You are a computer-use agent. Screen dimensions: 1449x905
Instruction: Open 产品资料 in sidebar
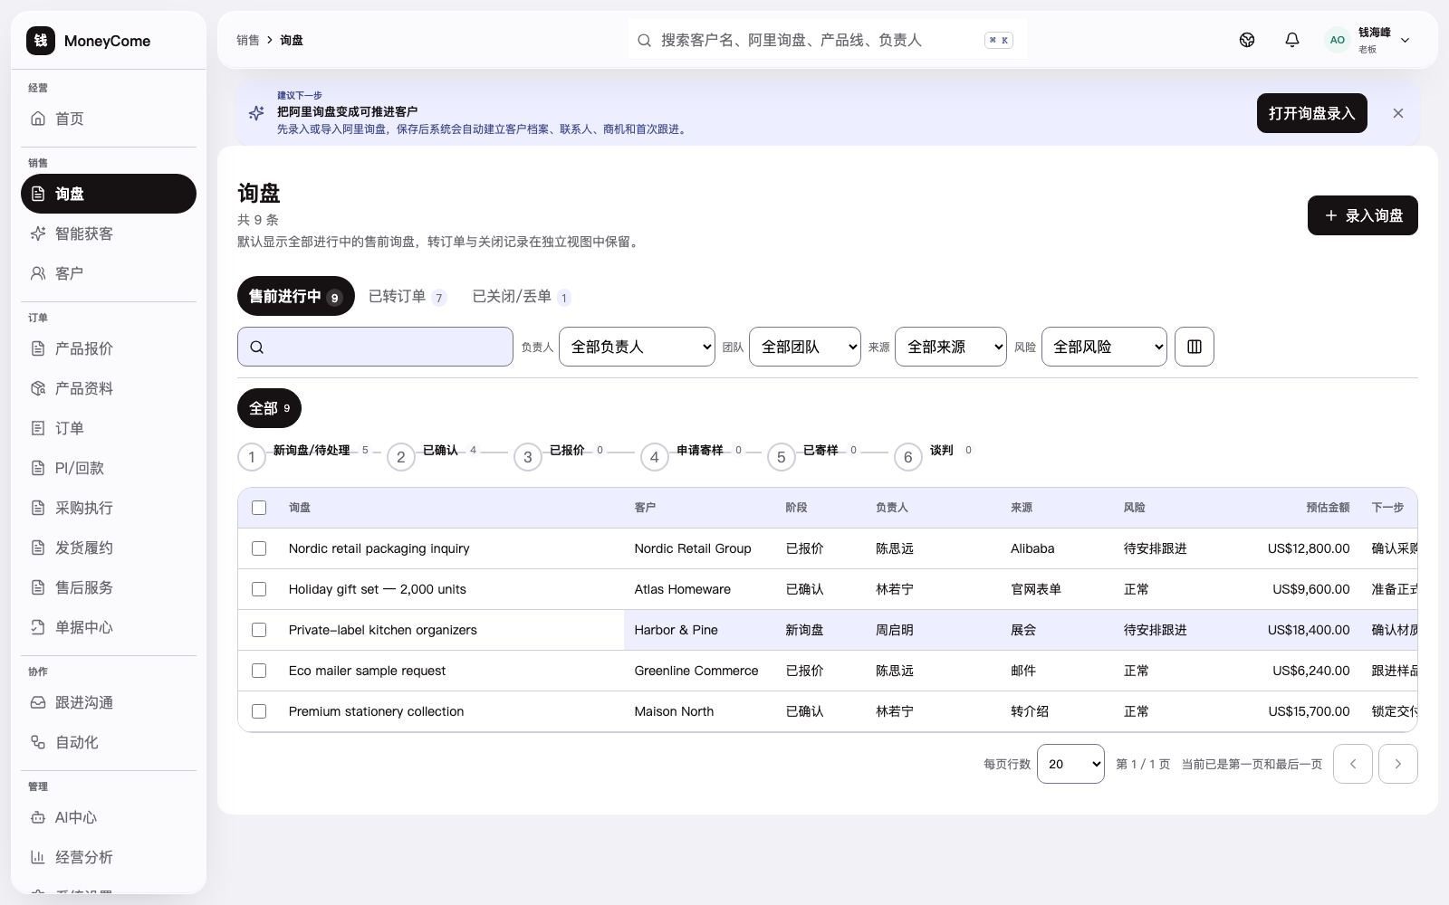[108, 388]
